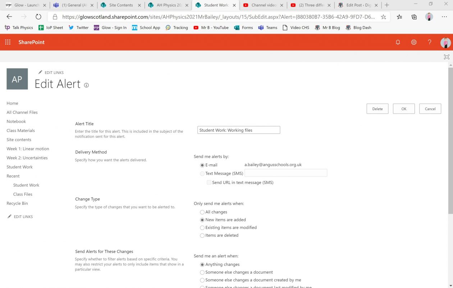Open the help question mark
This screenshot has width=453, height=288.
(x=430, y=42)
